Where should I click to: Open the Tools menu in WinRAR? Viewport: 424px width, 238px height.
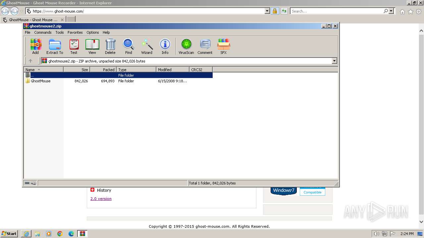click(x=60, y=32)
